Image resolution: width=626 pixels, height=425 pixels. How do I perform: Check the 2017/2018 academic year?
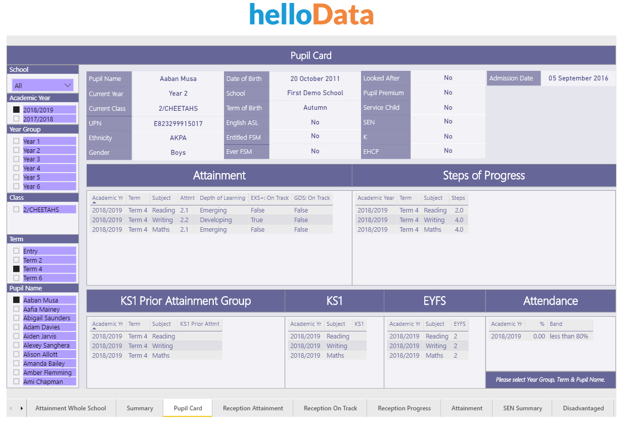[16, 119]
